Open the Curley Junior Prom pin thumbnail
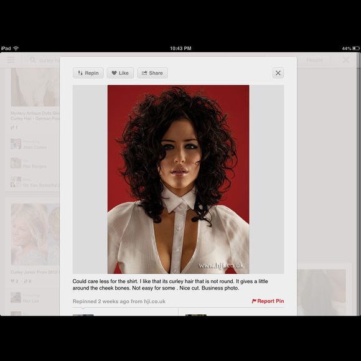The height and width of the screenshot is (361, 361). (x=35, y=235)
